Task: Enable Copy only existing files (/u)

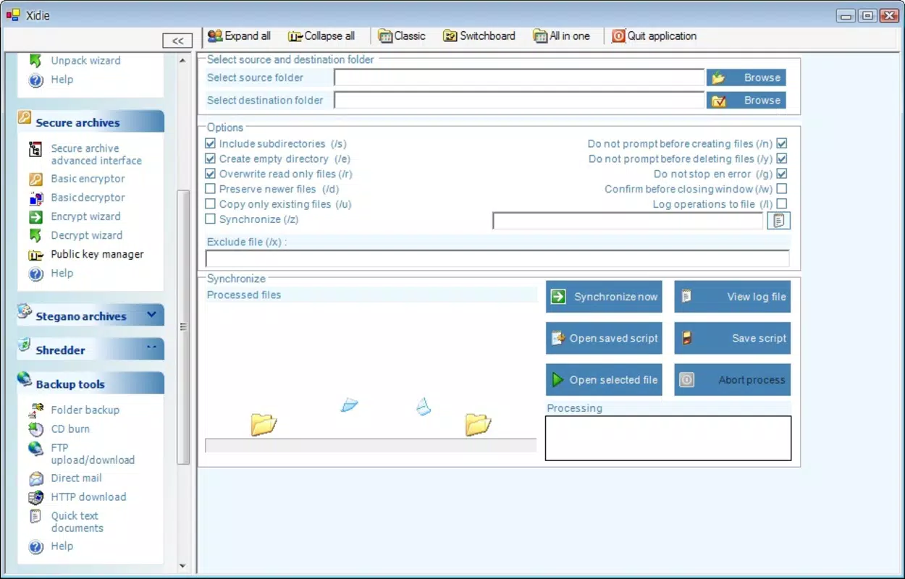Action: click(x=211, y=205)
